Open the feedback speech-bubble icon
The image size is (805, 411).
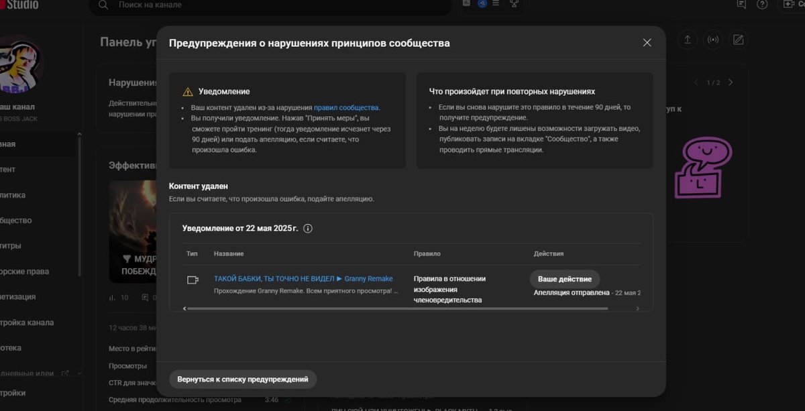741,4
